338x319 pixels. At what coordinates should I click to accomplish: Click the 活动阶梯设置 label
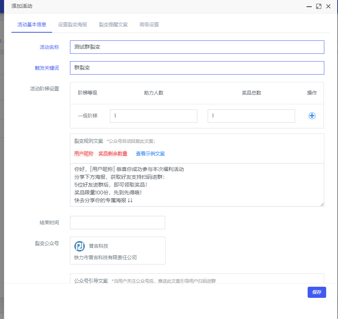[x=44, y=89]
